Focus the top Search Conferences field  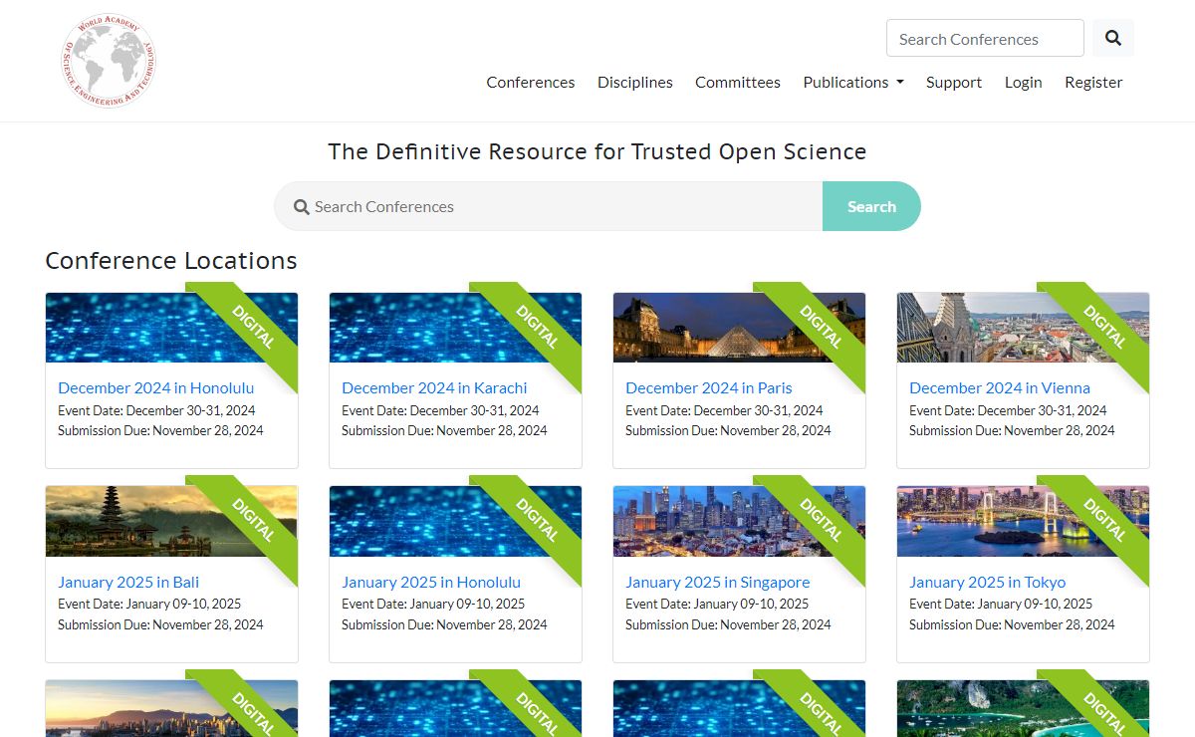tap(985, 39)
